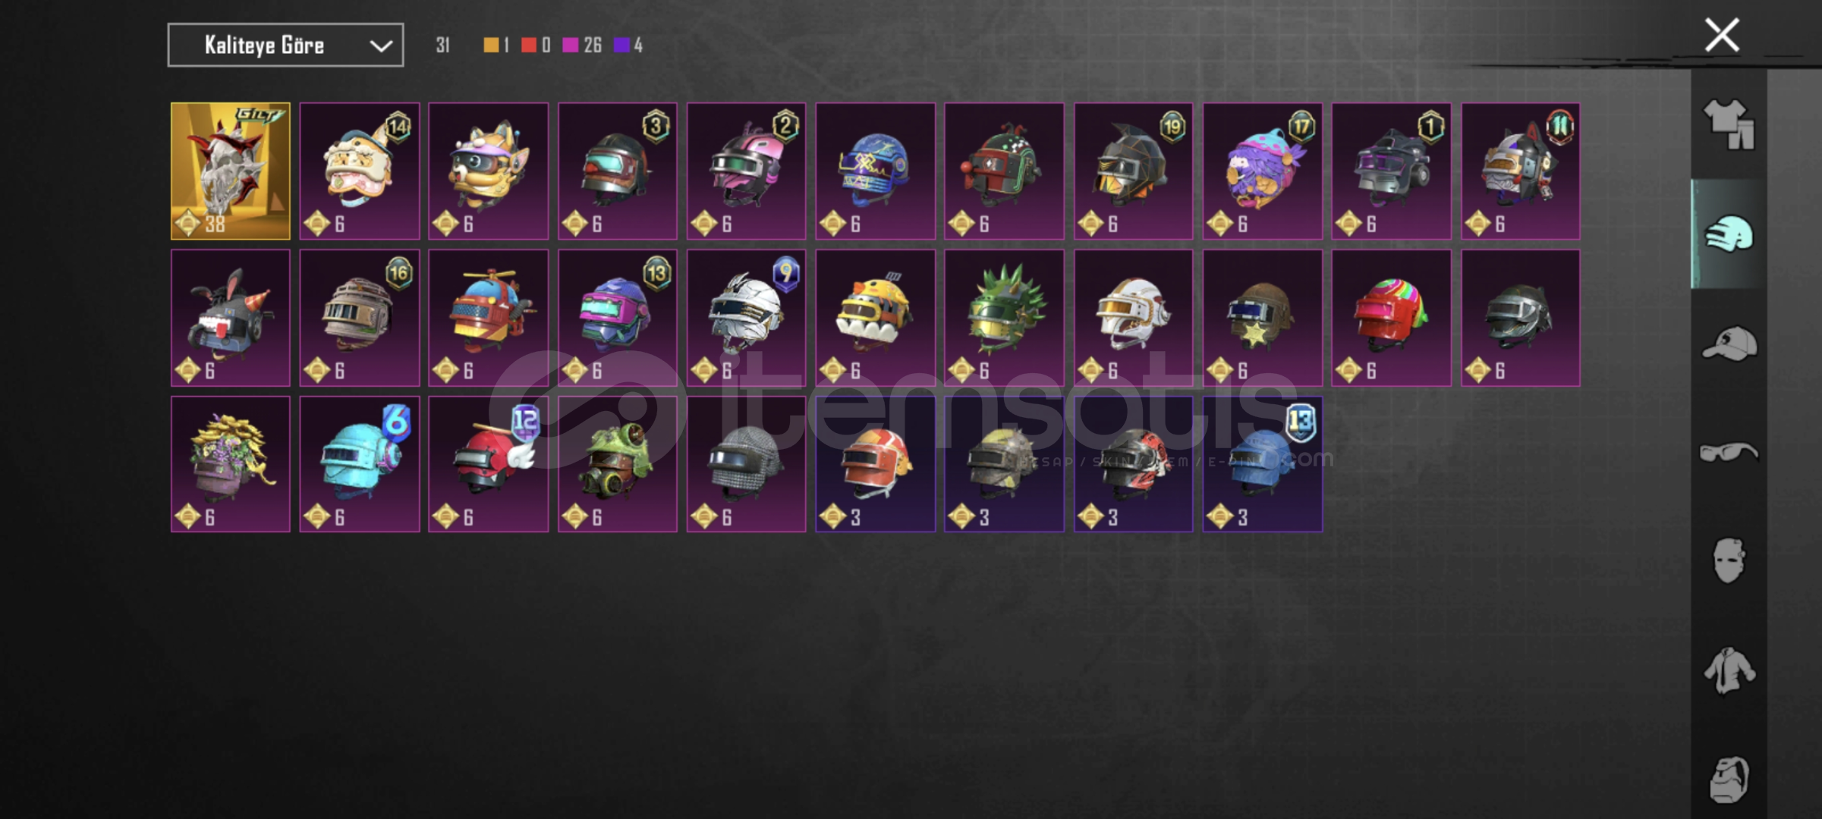Viewport: 1822px width, 819px height.
Task: Select the blue helmet with badge 13
Action: tap(1263, 464)
